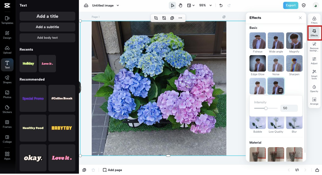Open the Collage sidebar panel
Viewport: 322px width, 175px height.
[x=7, y=139]
